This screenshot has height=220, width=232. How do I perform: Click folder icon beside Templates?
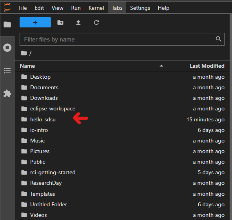coord(24,194)
